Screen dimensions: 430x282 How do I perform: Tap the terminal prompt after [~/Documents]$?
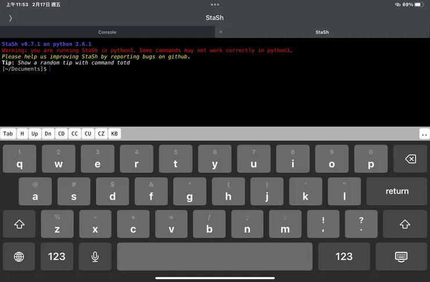coord(50,69)
